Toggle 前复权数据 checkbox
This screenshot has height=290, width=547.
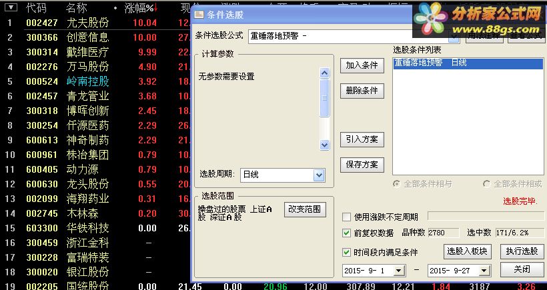point(346,233)
